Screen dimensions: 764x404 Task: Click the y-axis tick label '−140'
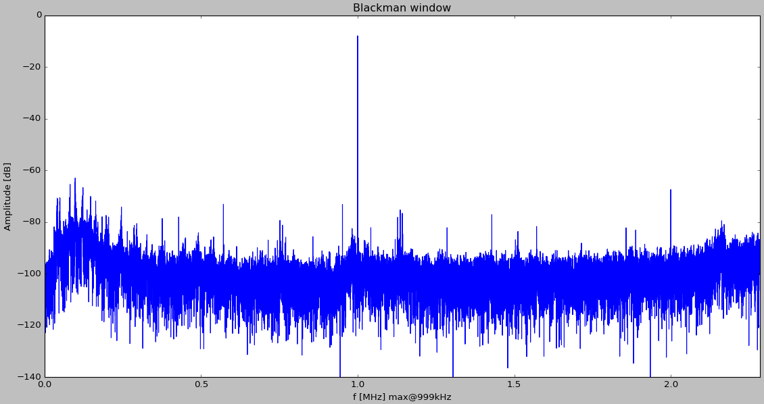[30, 377]
